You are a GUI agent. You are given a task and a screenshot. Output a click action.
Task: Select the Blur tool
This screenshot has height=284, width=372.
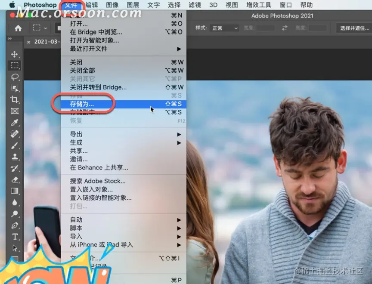click(x=15, y=202)
